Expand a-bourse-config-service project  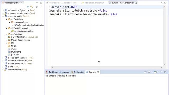(3, 10)
